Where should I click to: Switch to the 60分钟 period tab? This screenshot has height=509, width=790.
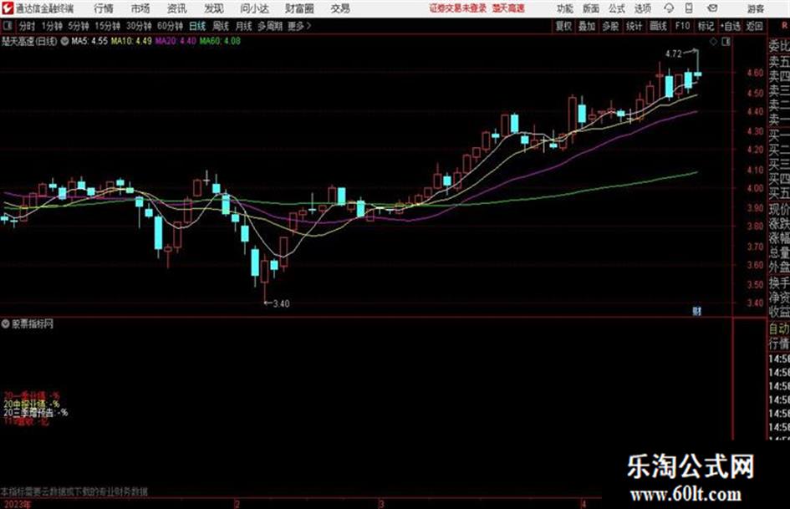tap(170, 26)
